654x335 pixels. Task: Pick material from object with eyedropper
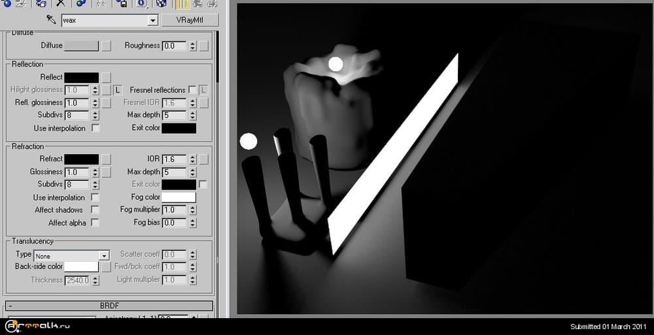tap(51, 20)
